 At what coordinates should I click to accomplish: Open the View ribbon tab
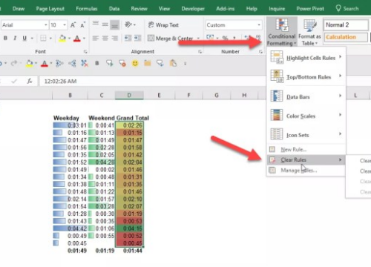tap(164, 9)
